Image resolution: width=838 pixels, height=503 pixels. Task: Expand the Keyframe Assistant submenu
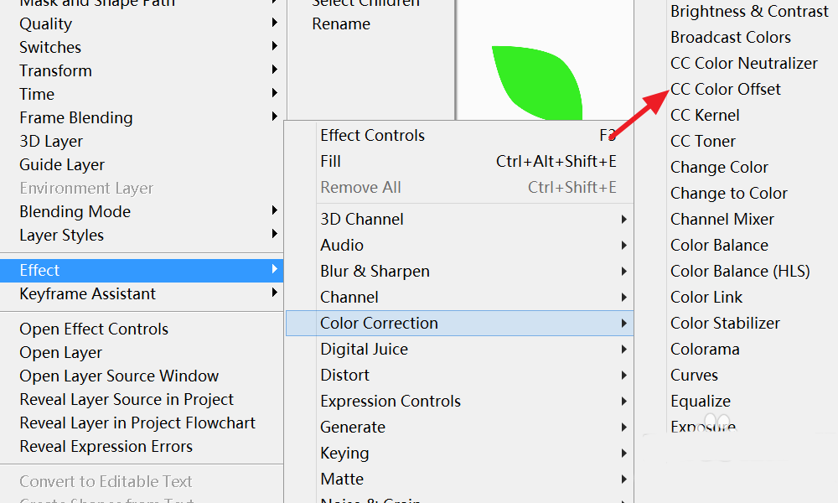[x=87, y=293]
